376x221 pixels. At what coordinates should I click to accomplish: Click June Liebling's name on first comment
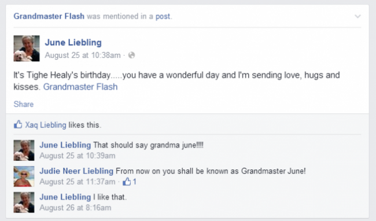[65, 145]
